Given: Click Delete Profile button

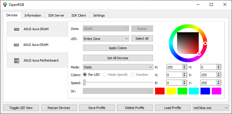Looking at the screenshot, I should [x=135, y=108].
